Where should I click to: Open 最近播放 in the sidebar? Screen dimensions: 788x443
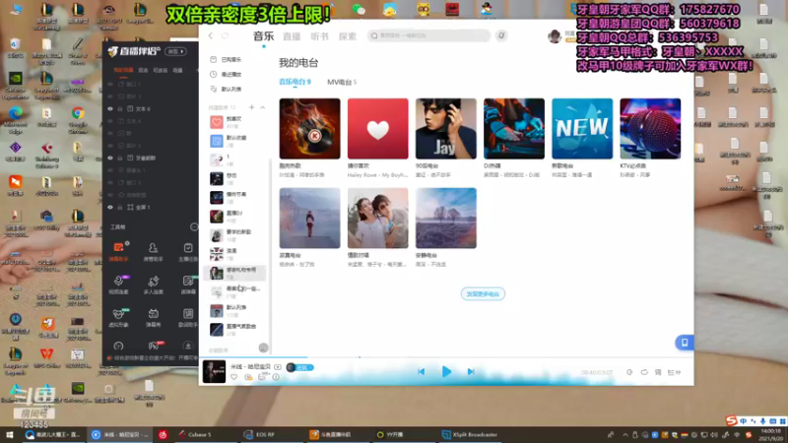pyautogui.click(x=227, y=75)
